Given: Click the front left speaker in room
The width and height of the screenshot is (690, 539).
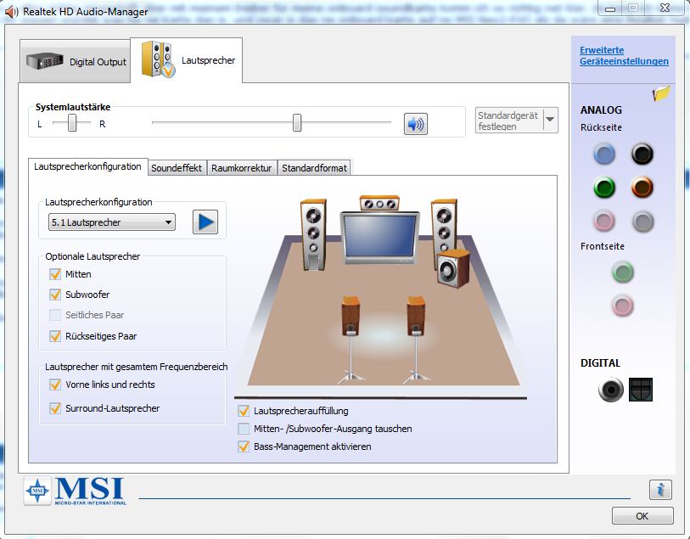Looking at the screenshot, I should click(x=313, y=234).
